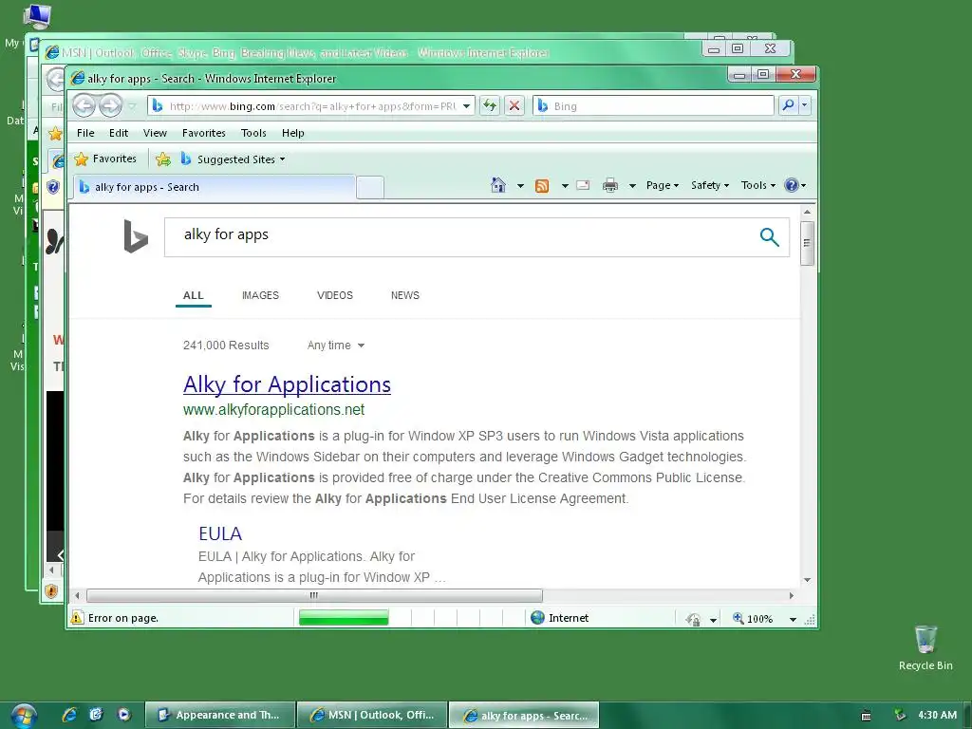Open the Windows Start orb
The image size is (972, 729).
tap(24, 716)
